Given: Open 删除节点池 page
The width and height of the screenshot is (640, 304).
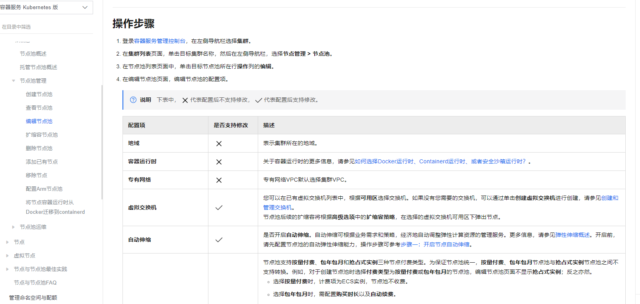Looking at the screenshot, I should (x=39, y=148).
